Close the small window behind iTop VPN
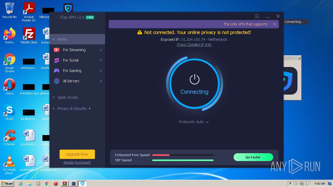The width and height of the screenshot is (333, 187). 299,58
